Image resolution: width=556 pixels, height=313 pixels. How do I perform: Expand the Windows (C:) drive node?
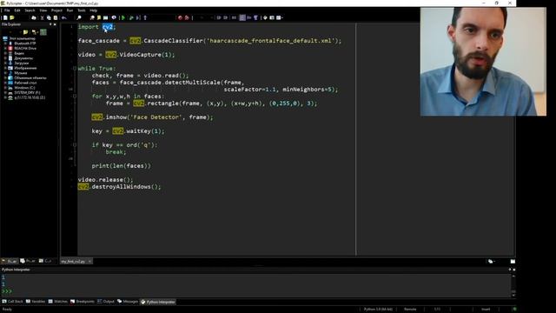[6, 88]
